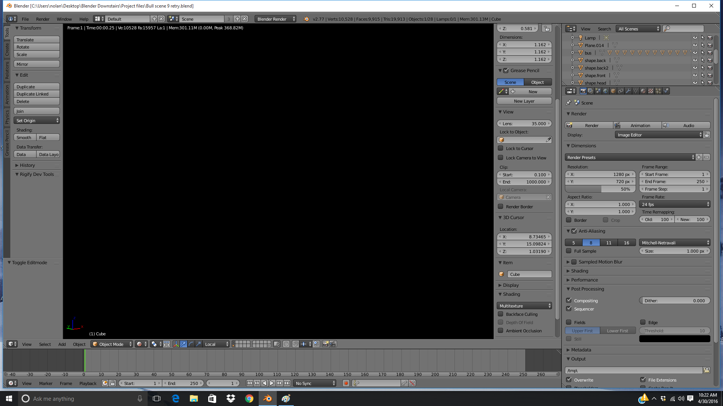This screenshot has width=723, height=406.
Task: Open the Scene properties tab icon
Action: pyautogui.click(x=598, y=91)
